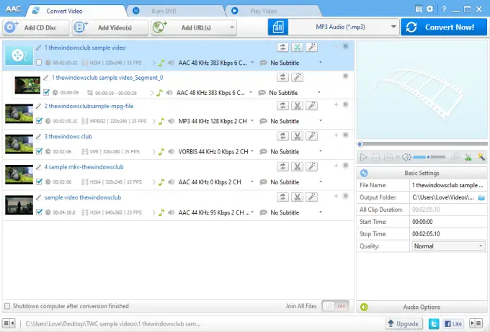
Task: Uncheck 2 thewindowsclubsample-mpg-file checkbox
Action: click(39, 121)
